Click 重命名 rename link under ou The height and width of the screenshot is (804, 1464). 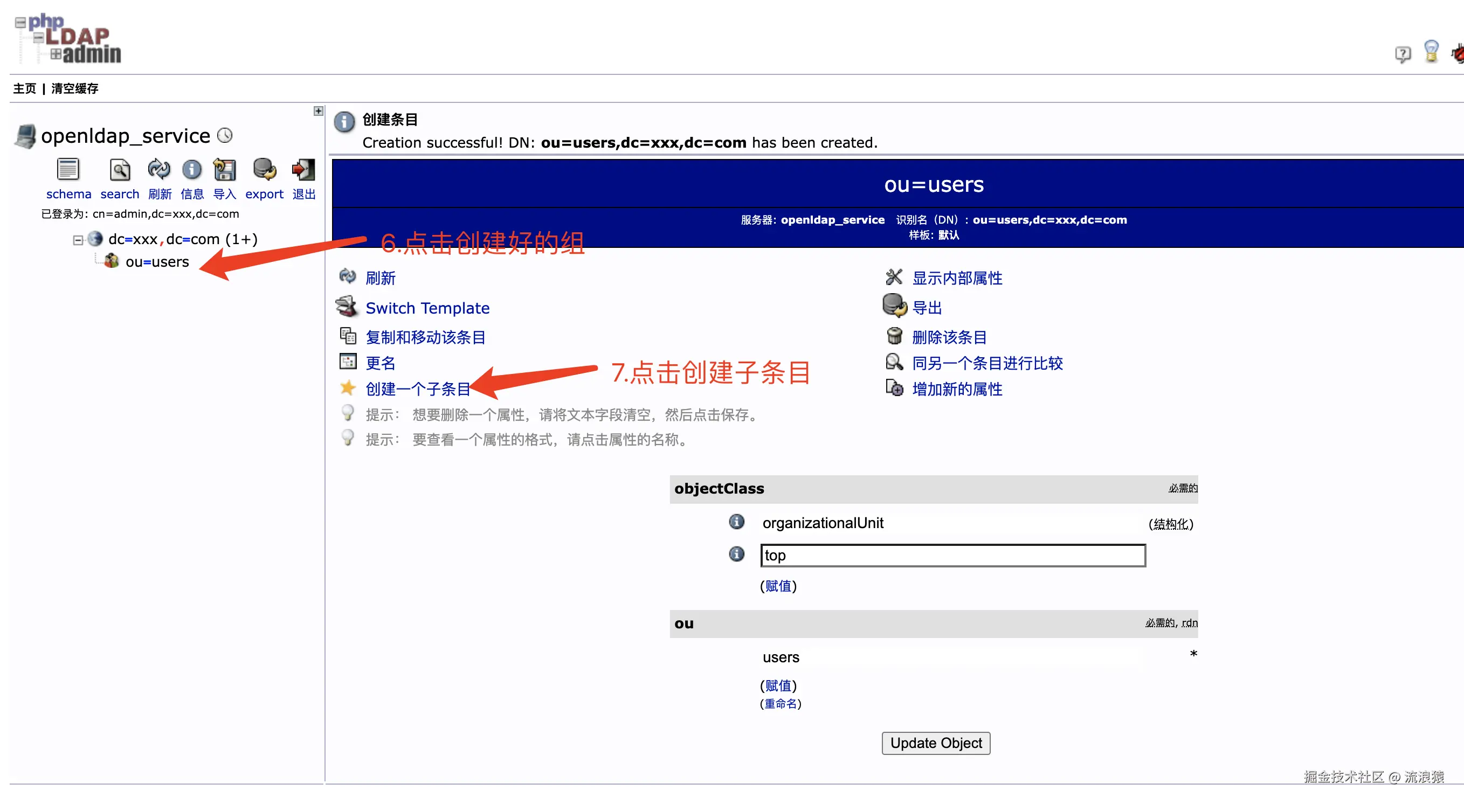[781, 704]
